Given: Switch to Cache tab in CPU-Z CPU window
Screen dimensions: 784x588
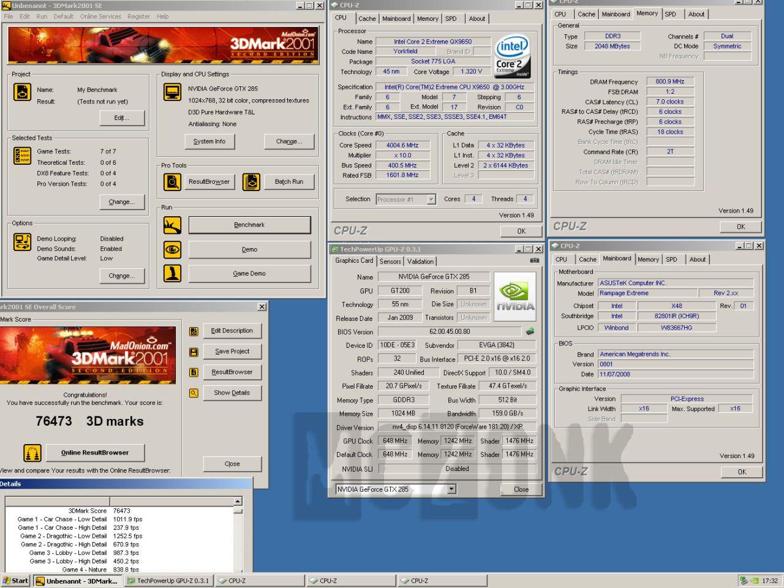Looking at the screenshot, I should point(367,19).
